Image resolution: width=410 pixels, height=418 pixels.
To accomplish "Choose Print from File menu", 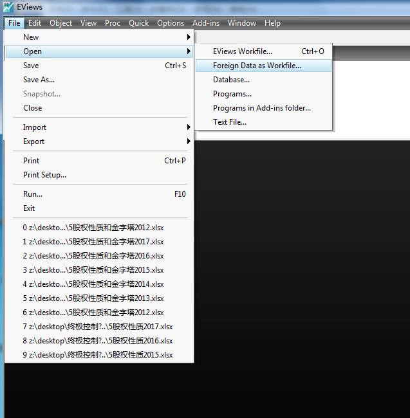I will click(99, 161).
